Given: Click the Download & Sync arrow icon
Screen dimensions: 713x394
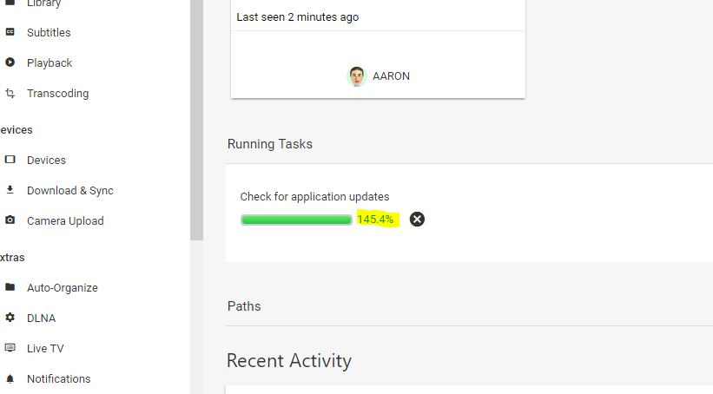Looking at the screenshot, I should [10, 190].
